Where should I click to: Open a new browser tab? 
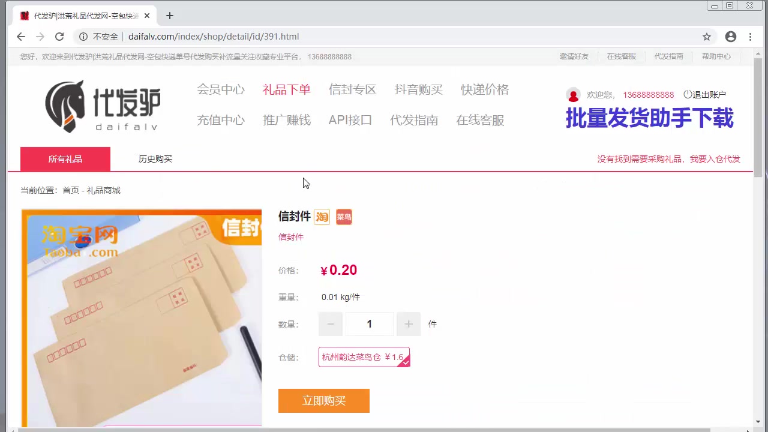[170, 16]
